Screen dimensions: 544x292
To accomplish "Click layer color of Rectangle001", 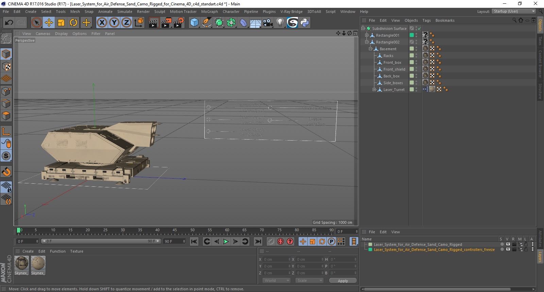I will point(412,35).
